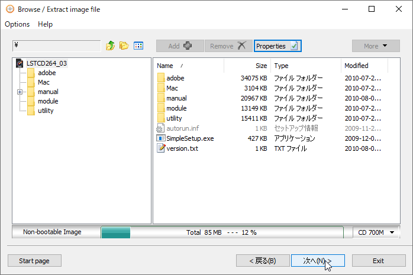Select version.txt file name

click(182, 148)
